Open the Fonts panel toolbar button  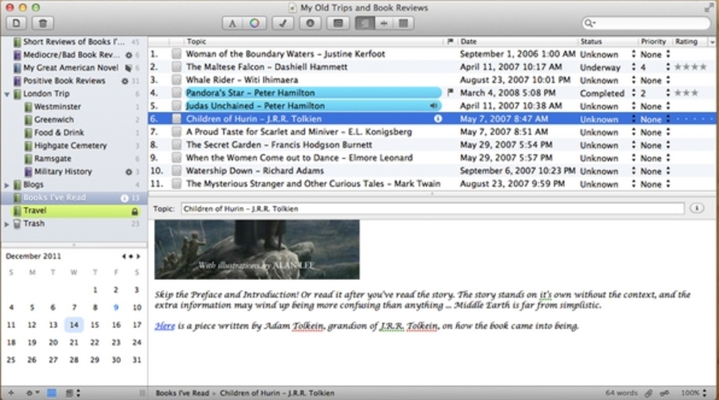232,23
